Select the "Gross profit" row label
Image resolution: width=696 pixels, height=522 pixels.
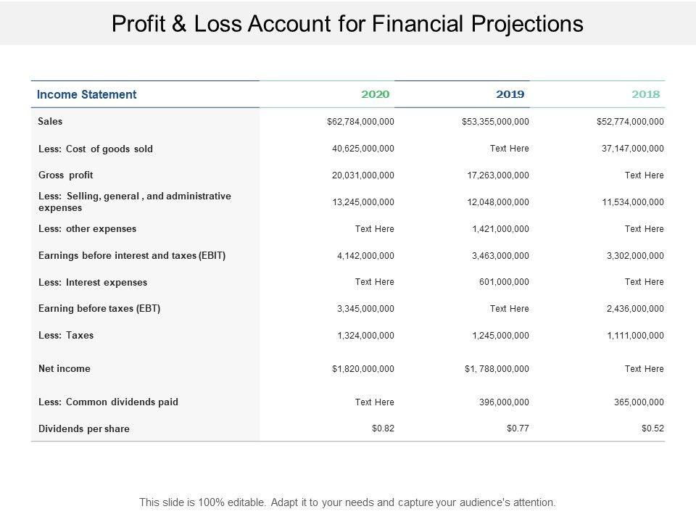click(x=65, y=175)
